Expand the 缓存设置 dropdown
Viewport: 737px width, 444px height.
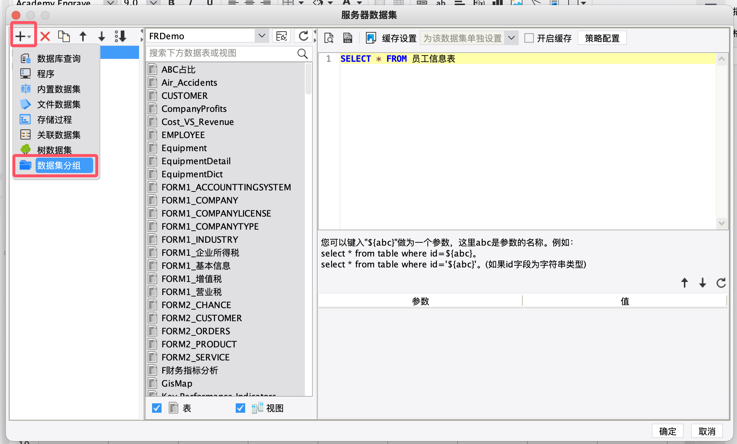(x=511, y=38)
